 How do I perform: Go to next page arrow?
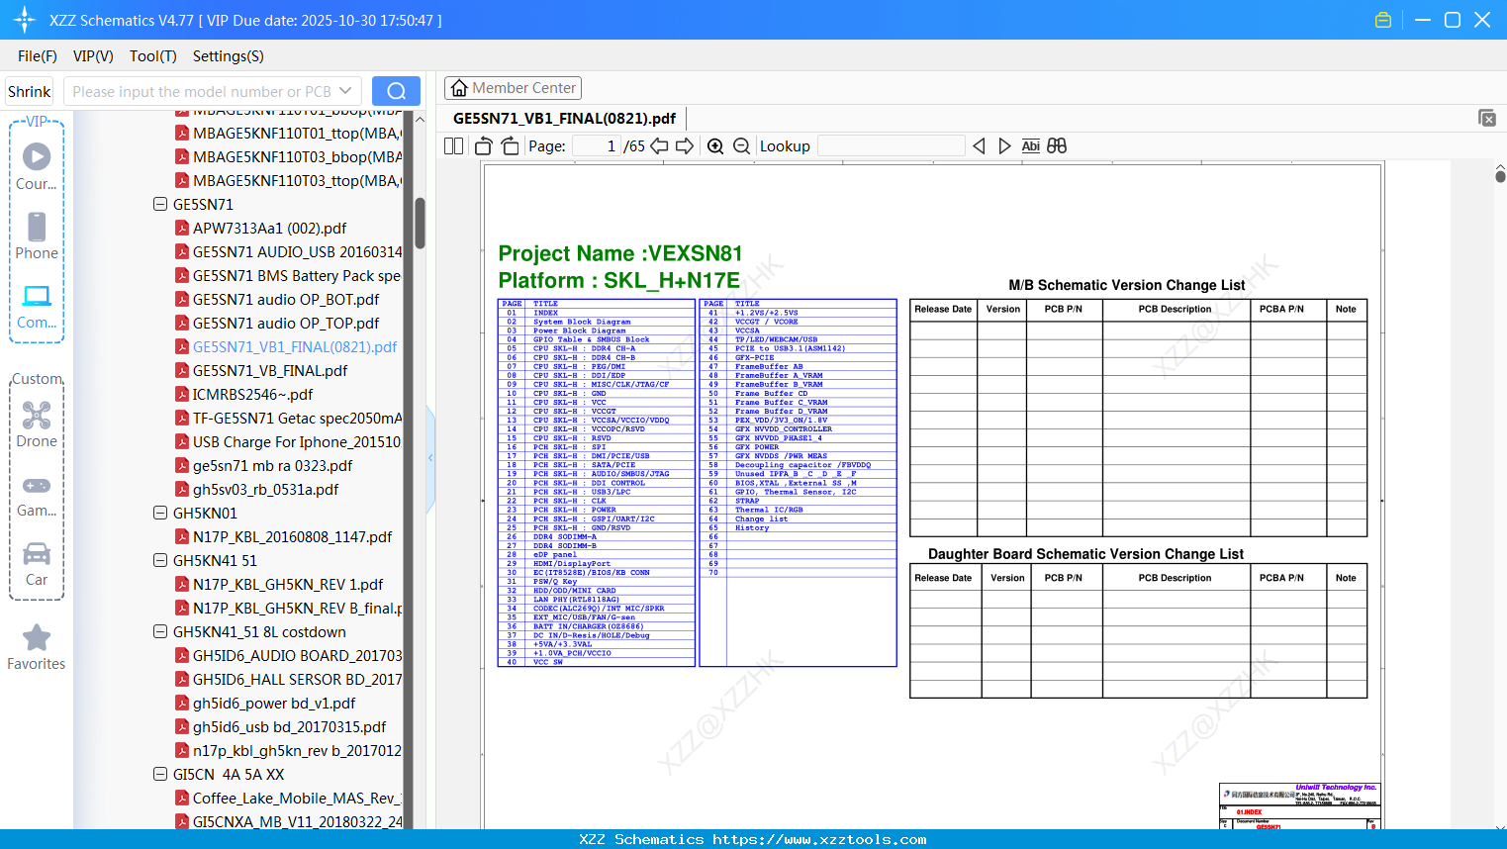(685, 146)
